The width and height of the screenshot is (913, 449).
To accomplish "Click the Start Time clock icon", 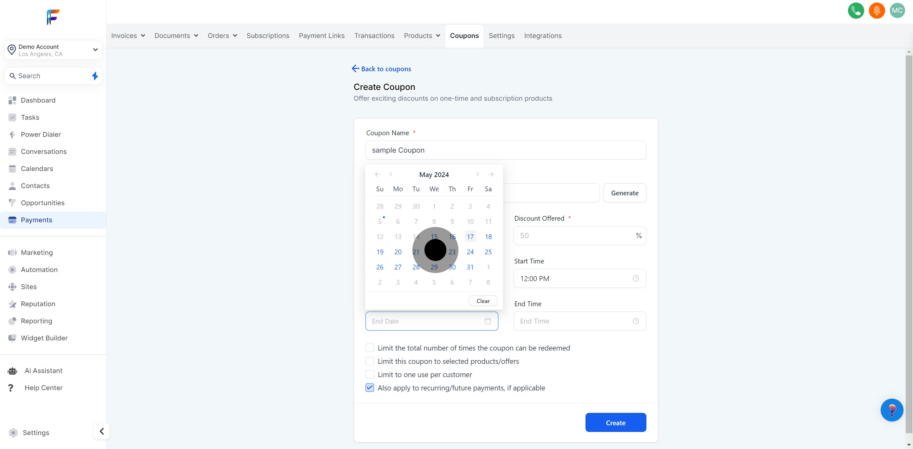I will (x=636, y=278).
